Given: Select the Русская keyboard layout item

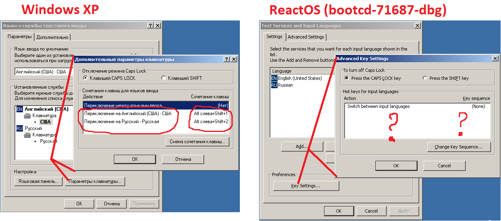Looking at the screenshot, I should (49, 141).
